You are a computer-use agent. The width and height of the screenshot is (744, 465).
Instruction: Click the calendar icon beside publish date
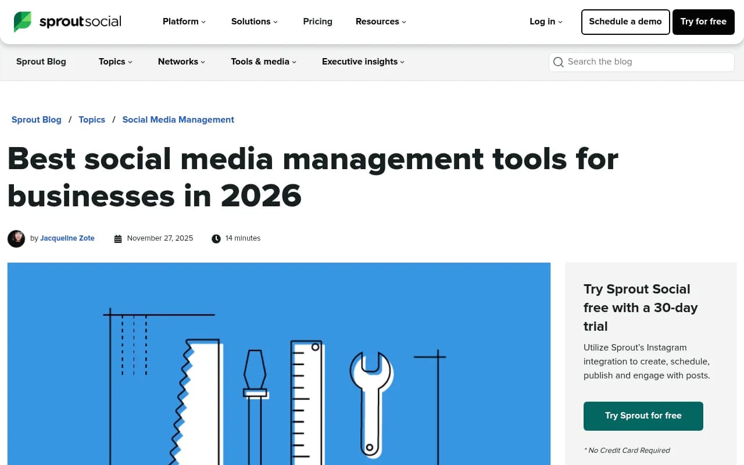point(118,239)
